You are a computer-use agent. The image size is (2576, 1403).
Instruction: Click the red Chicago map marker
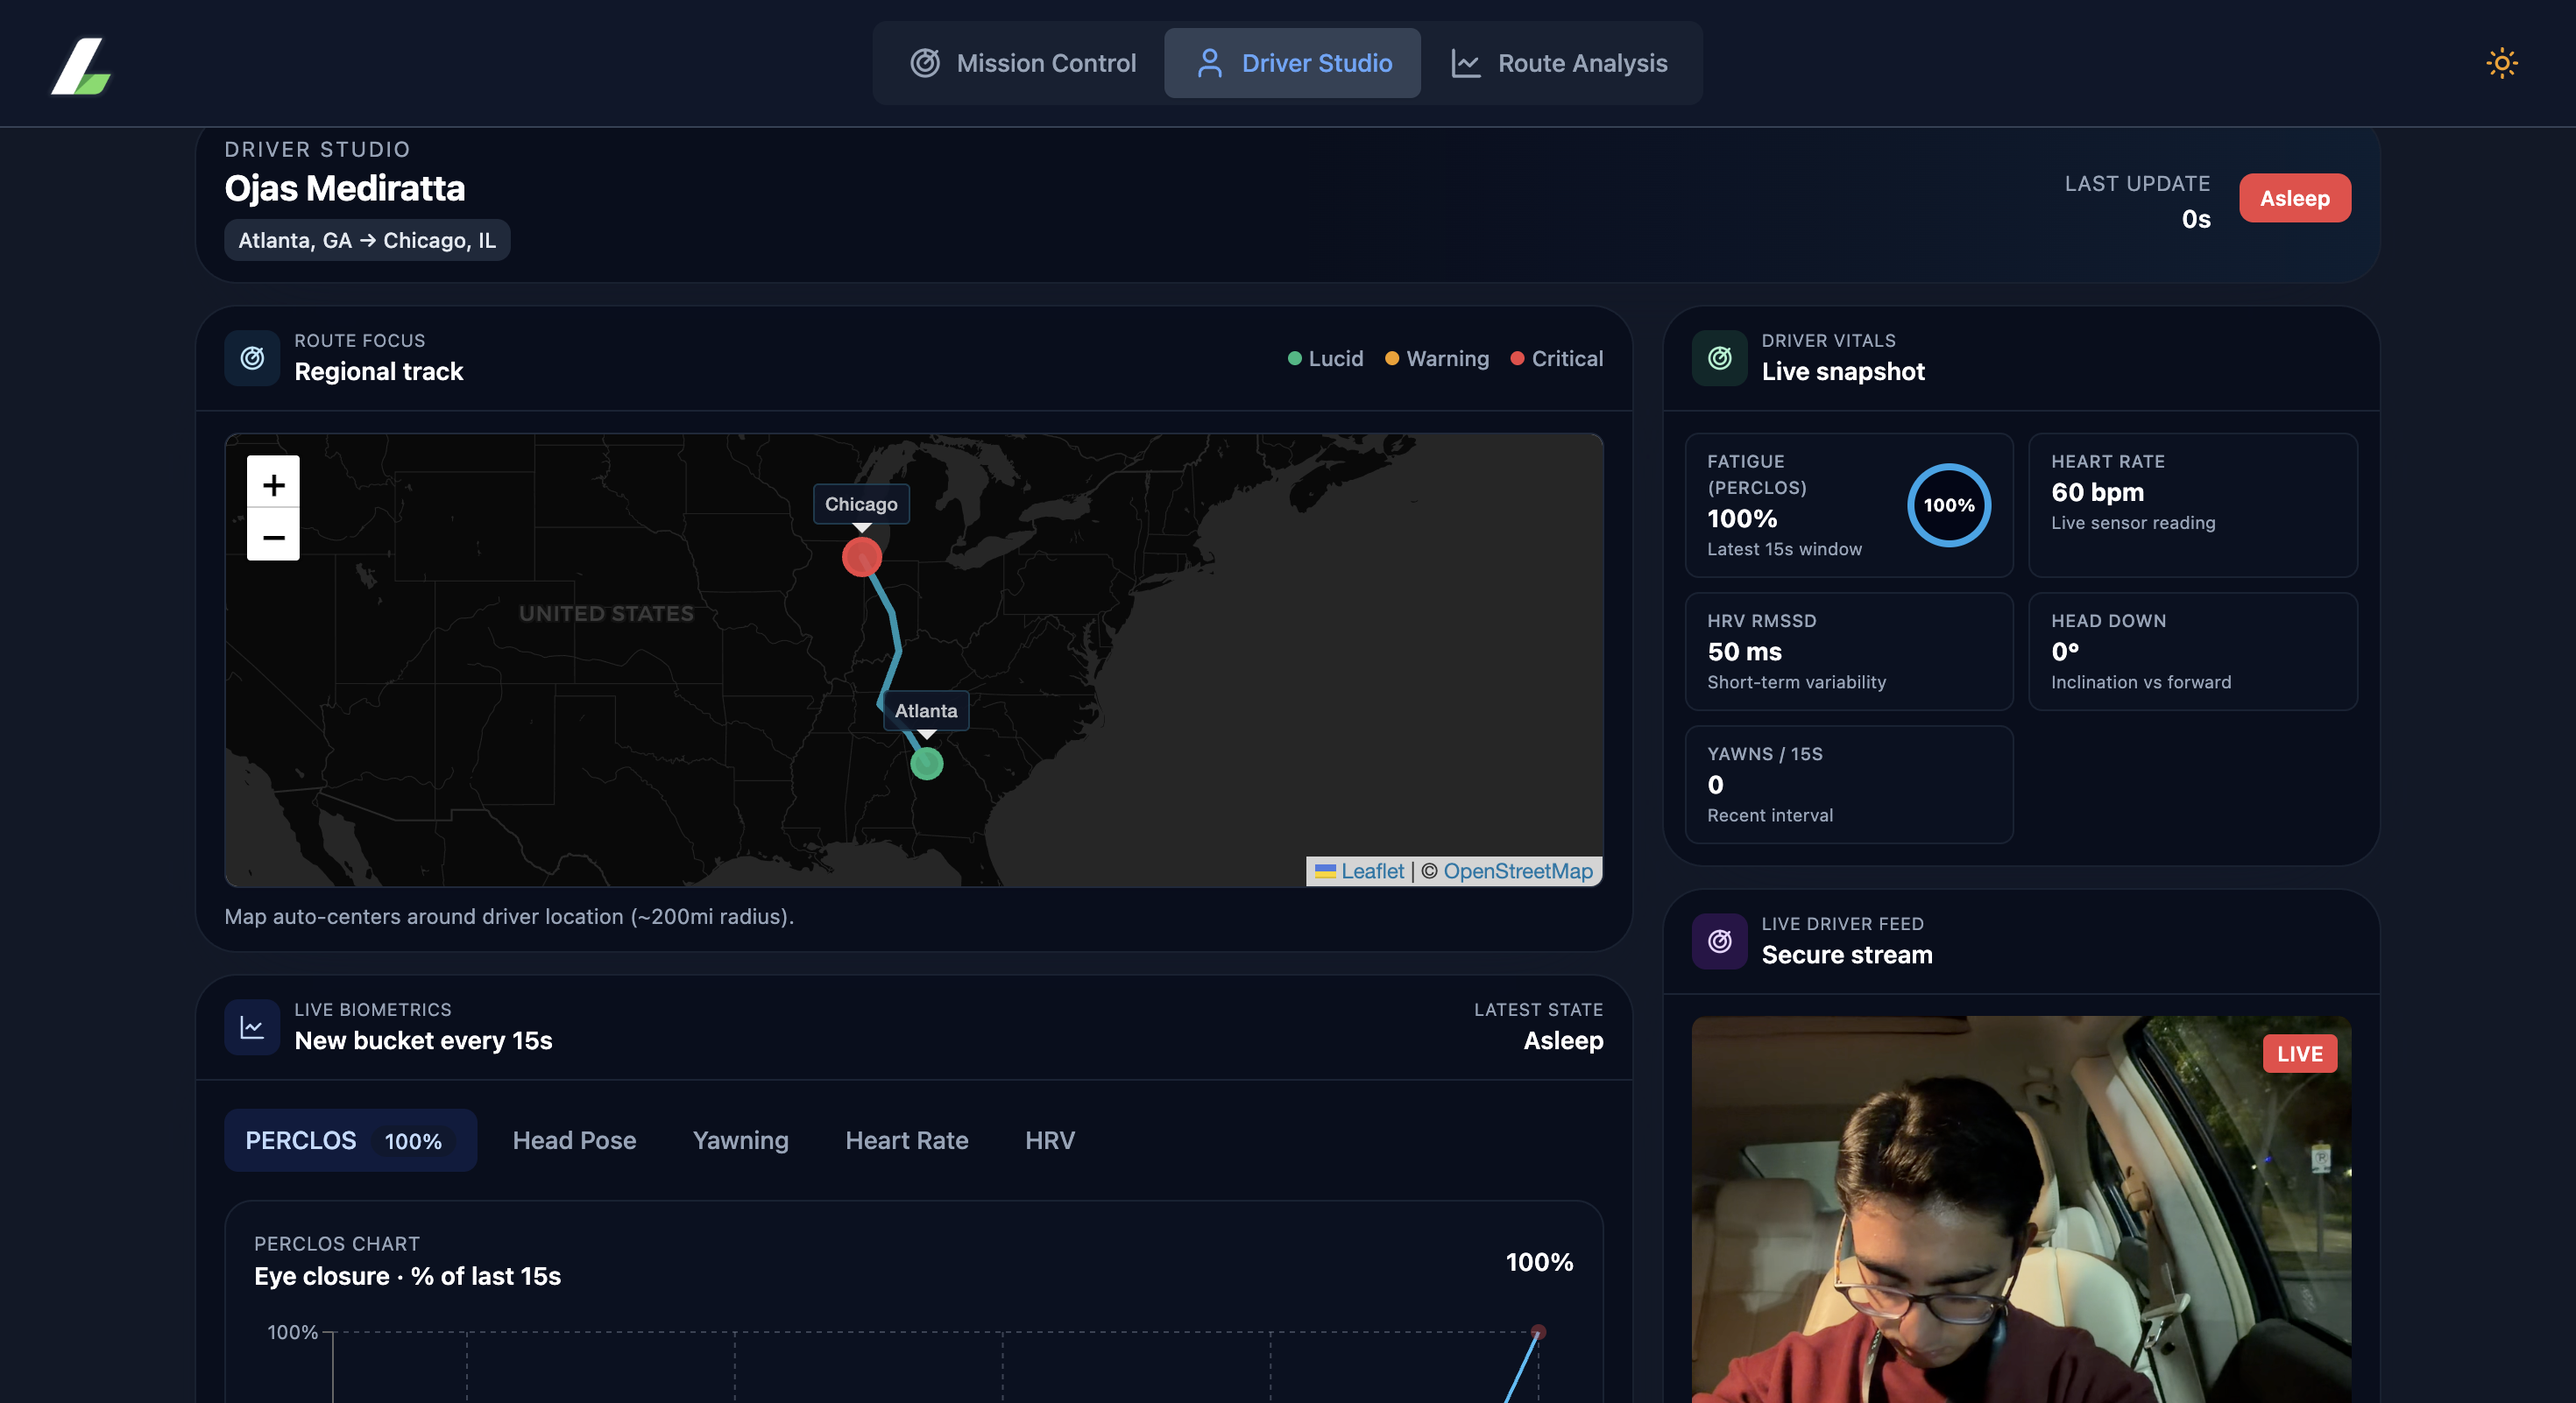tap(861, 557)
